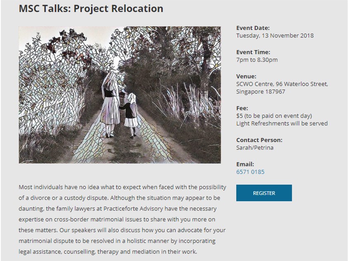Select the Tuesday, 13 November 2018 date text
This screenshot has height=261, width=348.
pos(275,36)
